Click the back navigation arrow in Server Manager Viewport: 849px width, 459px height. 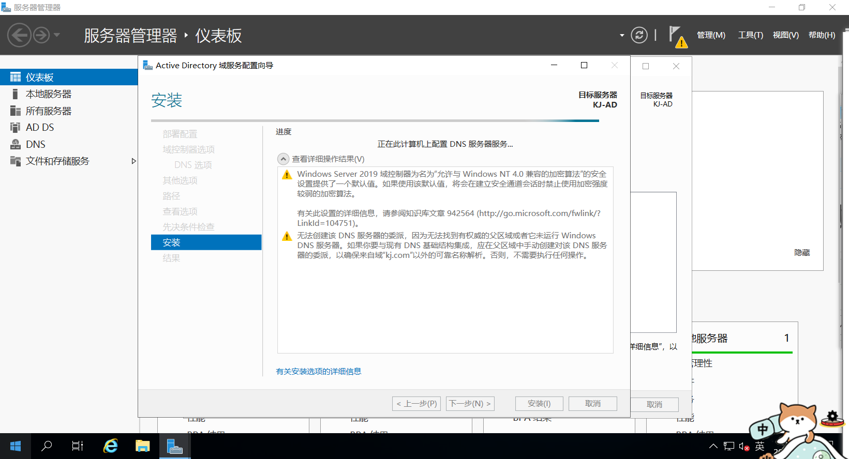pyautogui.click(x=19, y=35)
